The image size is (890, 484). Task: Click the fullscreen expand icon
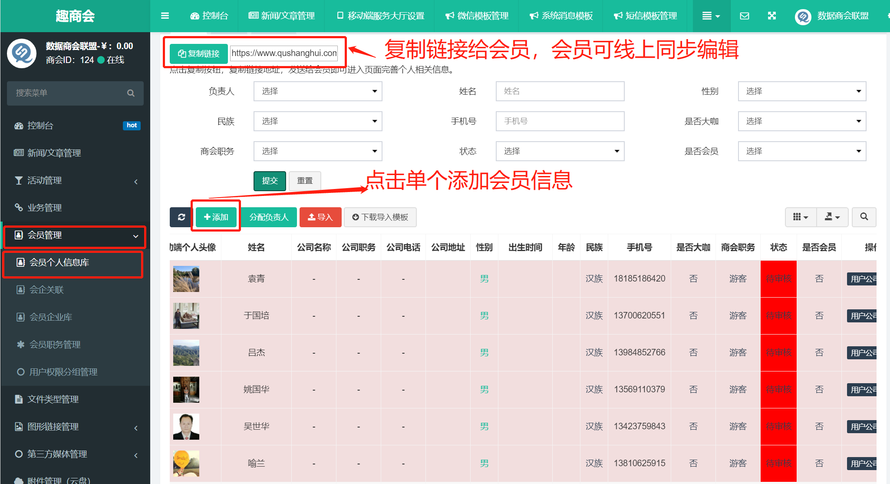coord(771,16)
